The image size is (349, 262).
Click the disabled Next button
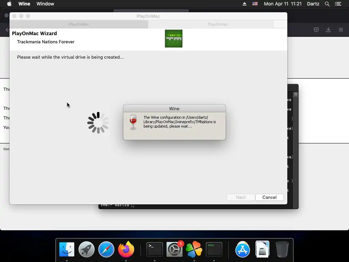241,198
